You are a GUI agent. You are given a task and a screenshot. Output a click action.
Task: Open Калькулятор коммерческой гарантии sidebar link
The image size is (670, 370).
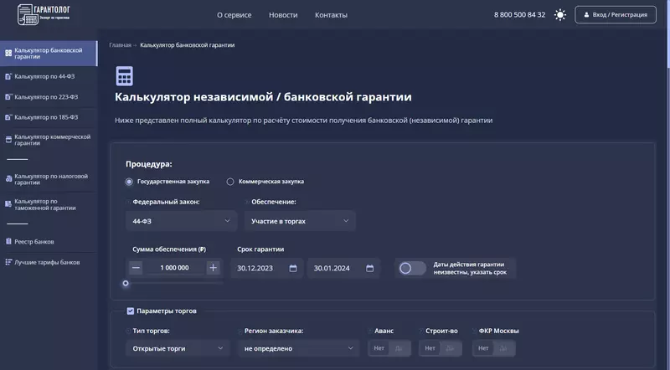click(x=49, y=140)
